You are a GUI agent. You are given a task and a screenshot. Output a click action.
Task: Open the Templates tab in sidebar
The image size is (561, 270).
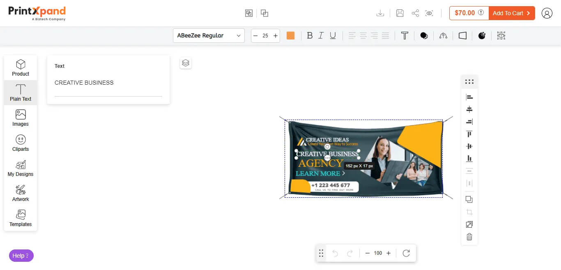tap(21, 218)
